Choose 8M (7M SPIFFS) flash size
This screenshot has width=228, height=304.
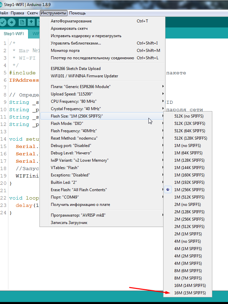point(188,278)
